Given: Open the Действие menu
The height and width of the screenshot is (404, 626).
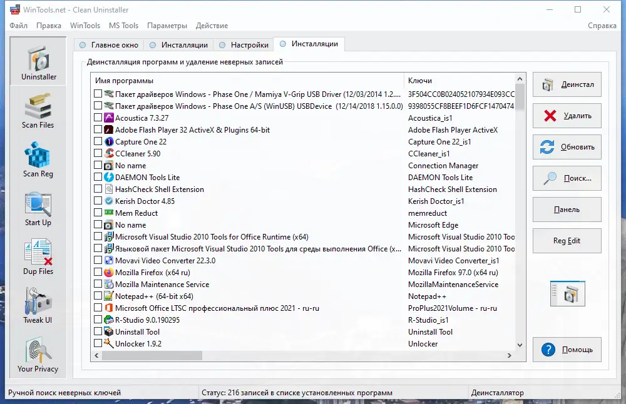Looking at the screenshot, I should 212,26.
